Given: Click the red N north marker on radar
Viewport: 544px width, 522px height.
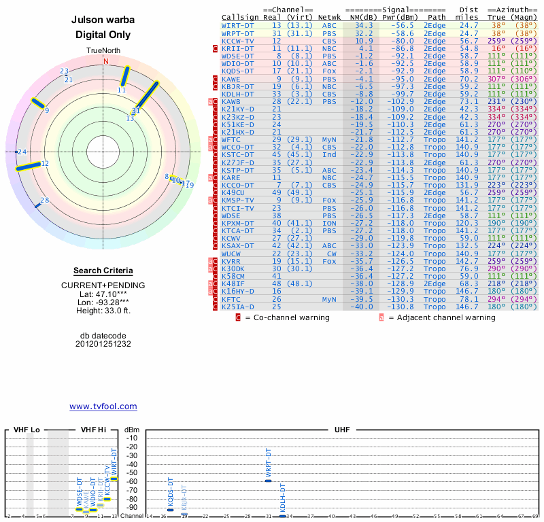Looking at the screenshot, I should (105, 61).
